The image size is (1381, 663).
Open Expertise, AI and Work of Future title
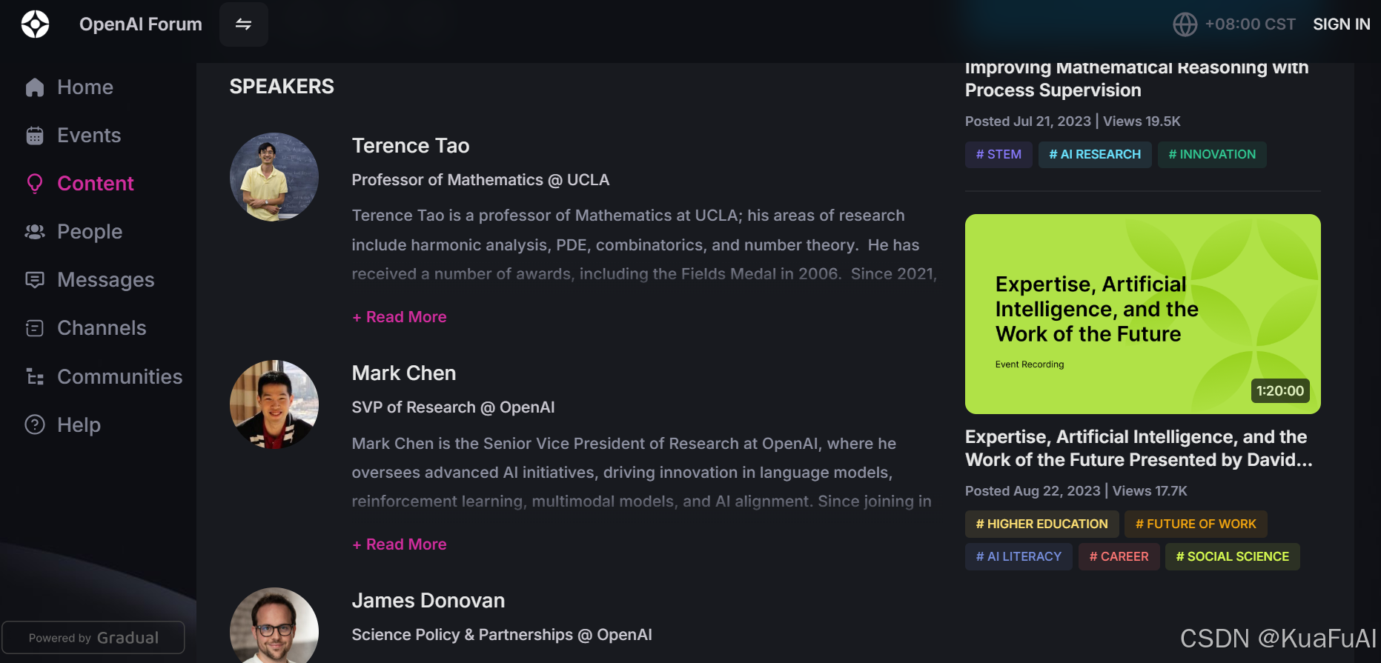(x=1139, y=448)
